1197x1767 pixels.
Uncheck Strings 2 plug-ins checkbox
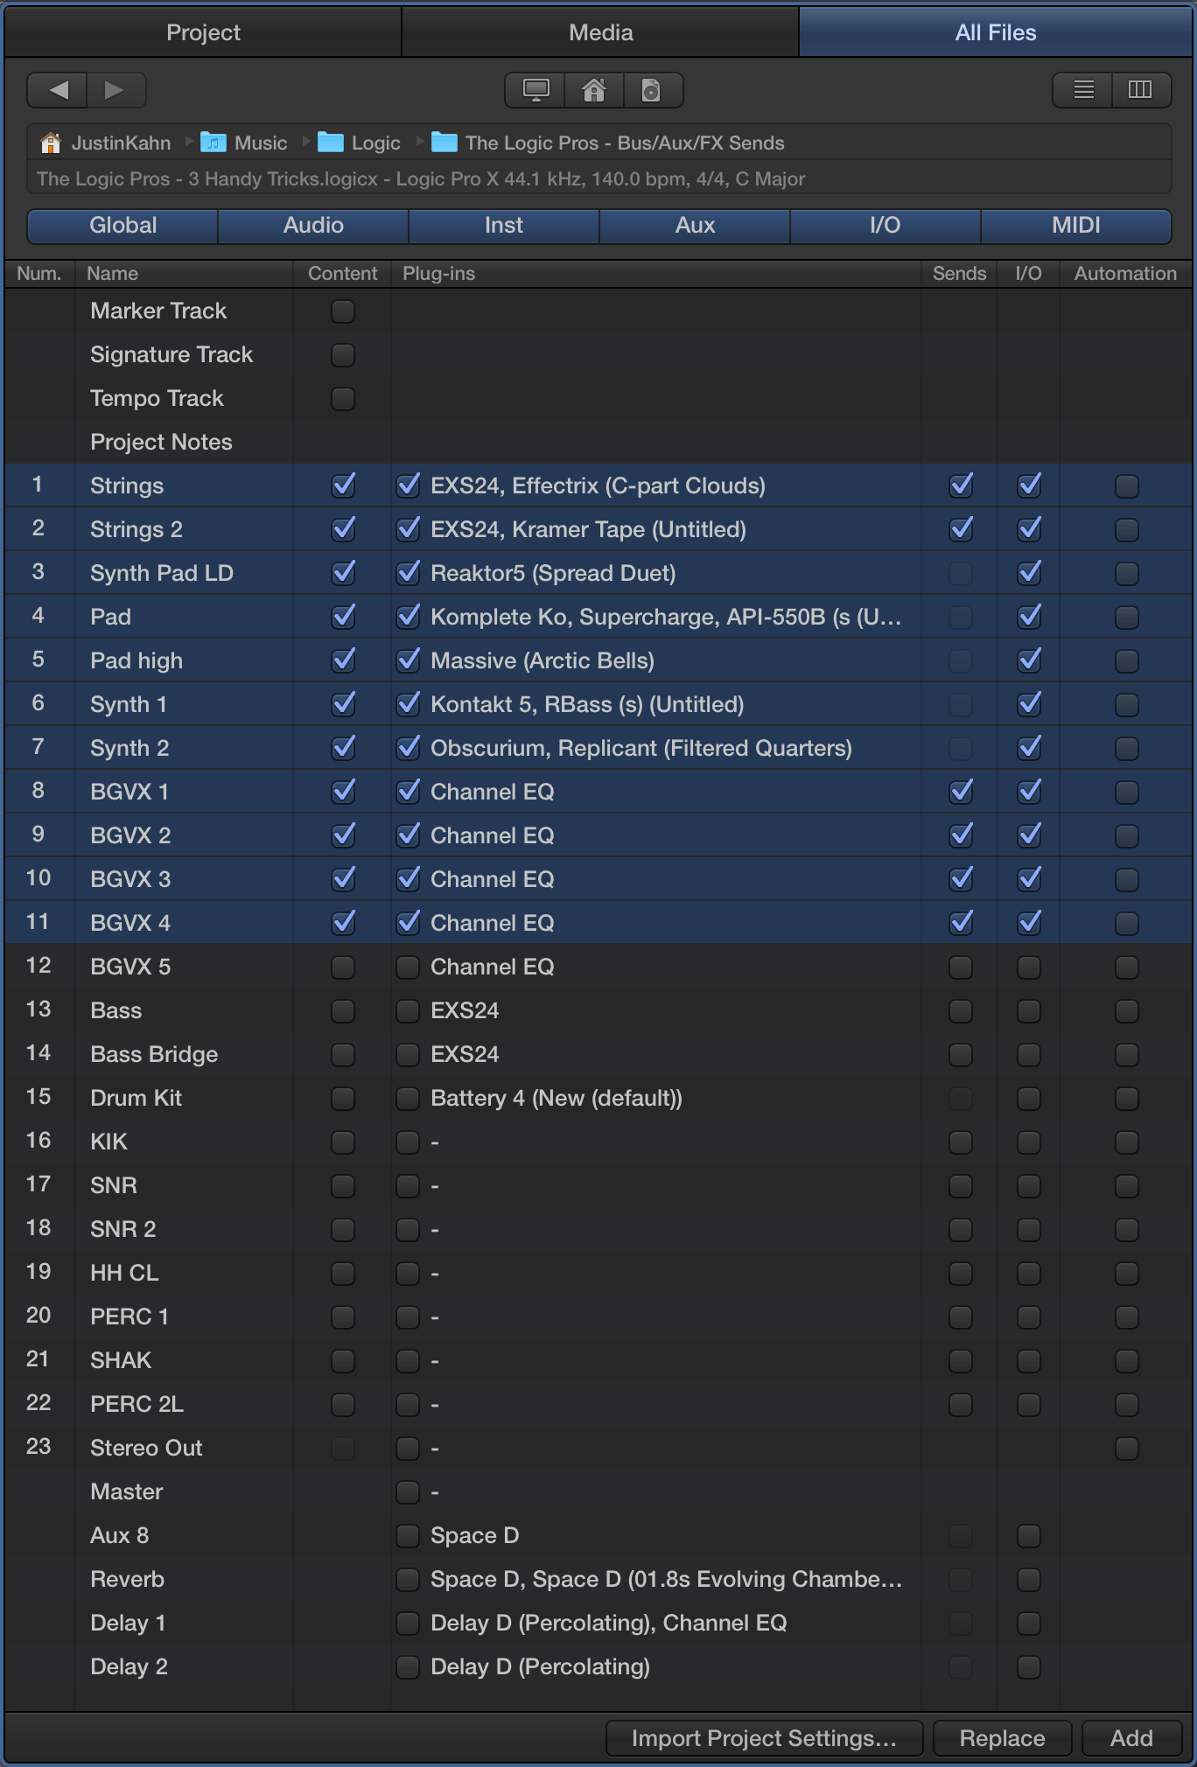[408, 530]
